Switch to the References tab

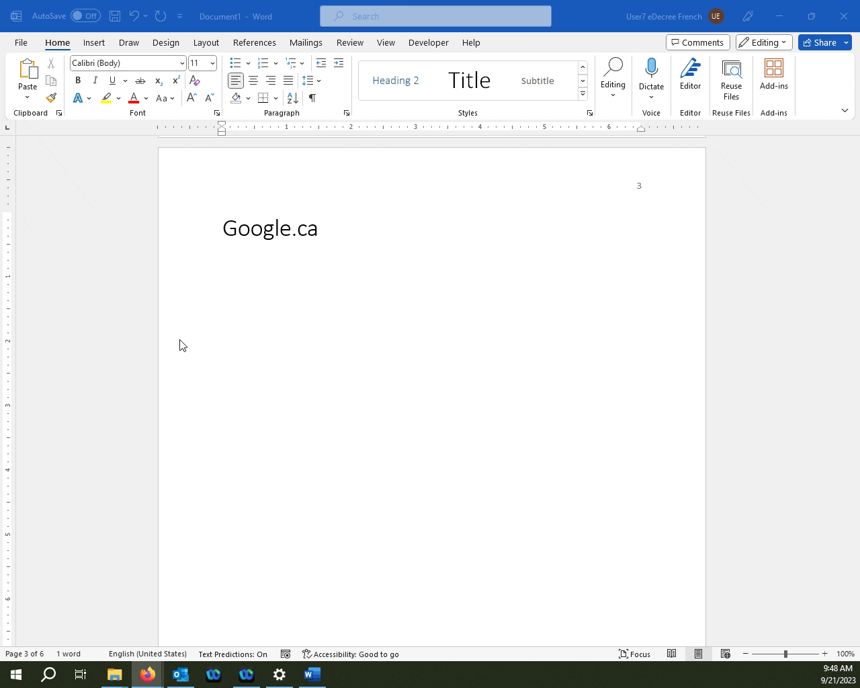coord(254,42)
